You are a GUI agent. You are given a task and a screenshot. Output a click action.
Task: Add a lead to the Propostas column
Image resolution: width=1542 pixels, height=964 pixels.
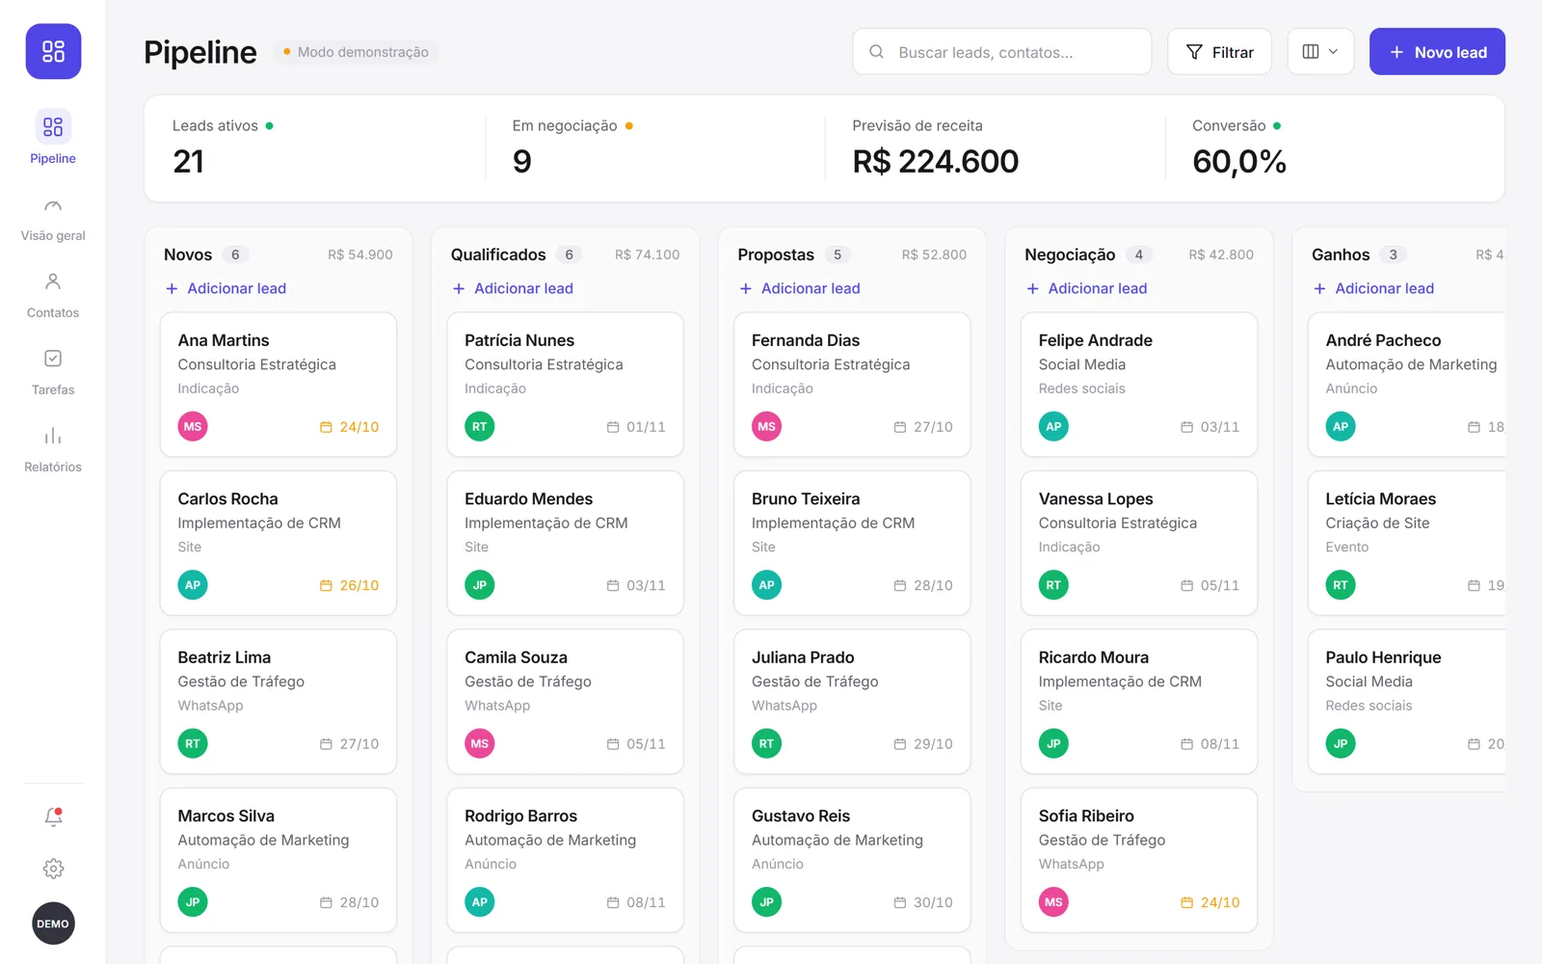point(800,288)
